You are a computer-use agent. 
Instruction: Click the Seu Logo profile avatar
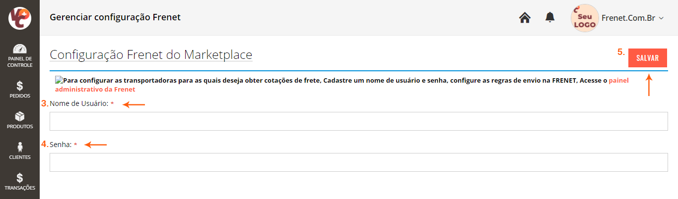click(x=585, y=18)
